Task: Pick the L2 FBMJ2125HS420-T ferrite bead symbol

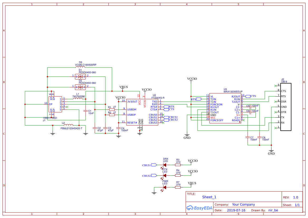Action: point(69,125)
